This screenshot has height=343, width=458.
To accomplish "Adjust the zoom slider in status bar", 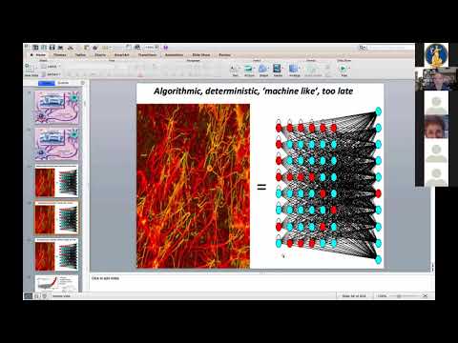I will point(406,296).
